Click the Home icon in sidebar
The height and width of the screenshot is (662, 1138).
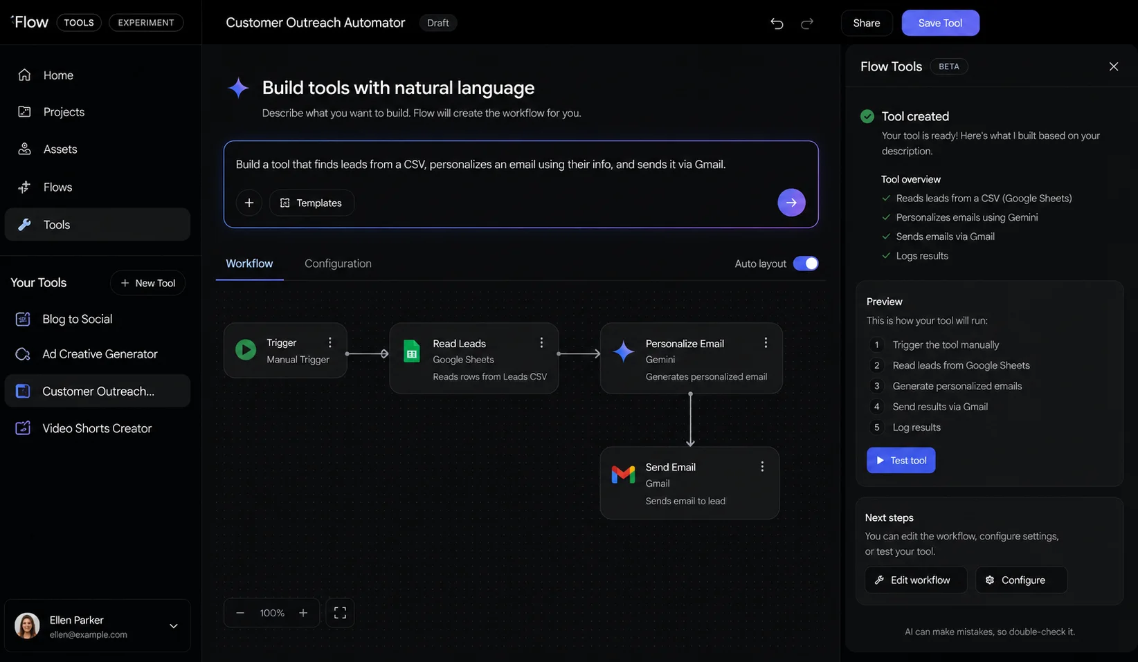[24, 75]
